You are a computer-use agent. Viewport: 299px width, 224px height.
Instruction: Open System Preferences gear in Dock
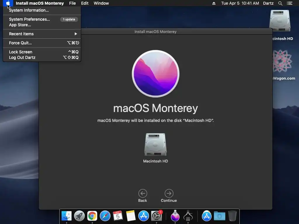pos(157,216)
